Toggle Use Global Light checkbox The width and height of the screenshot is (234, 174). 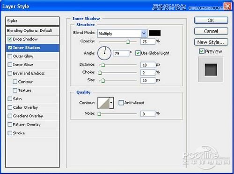(x=138, y=53)
